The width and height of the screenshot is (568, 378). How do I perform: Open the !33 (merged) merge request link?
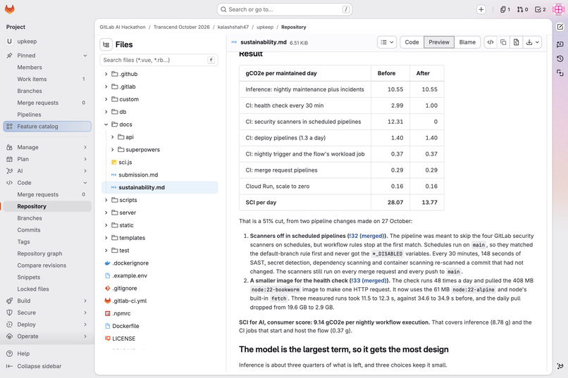369,280
